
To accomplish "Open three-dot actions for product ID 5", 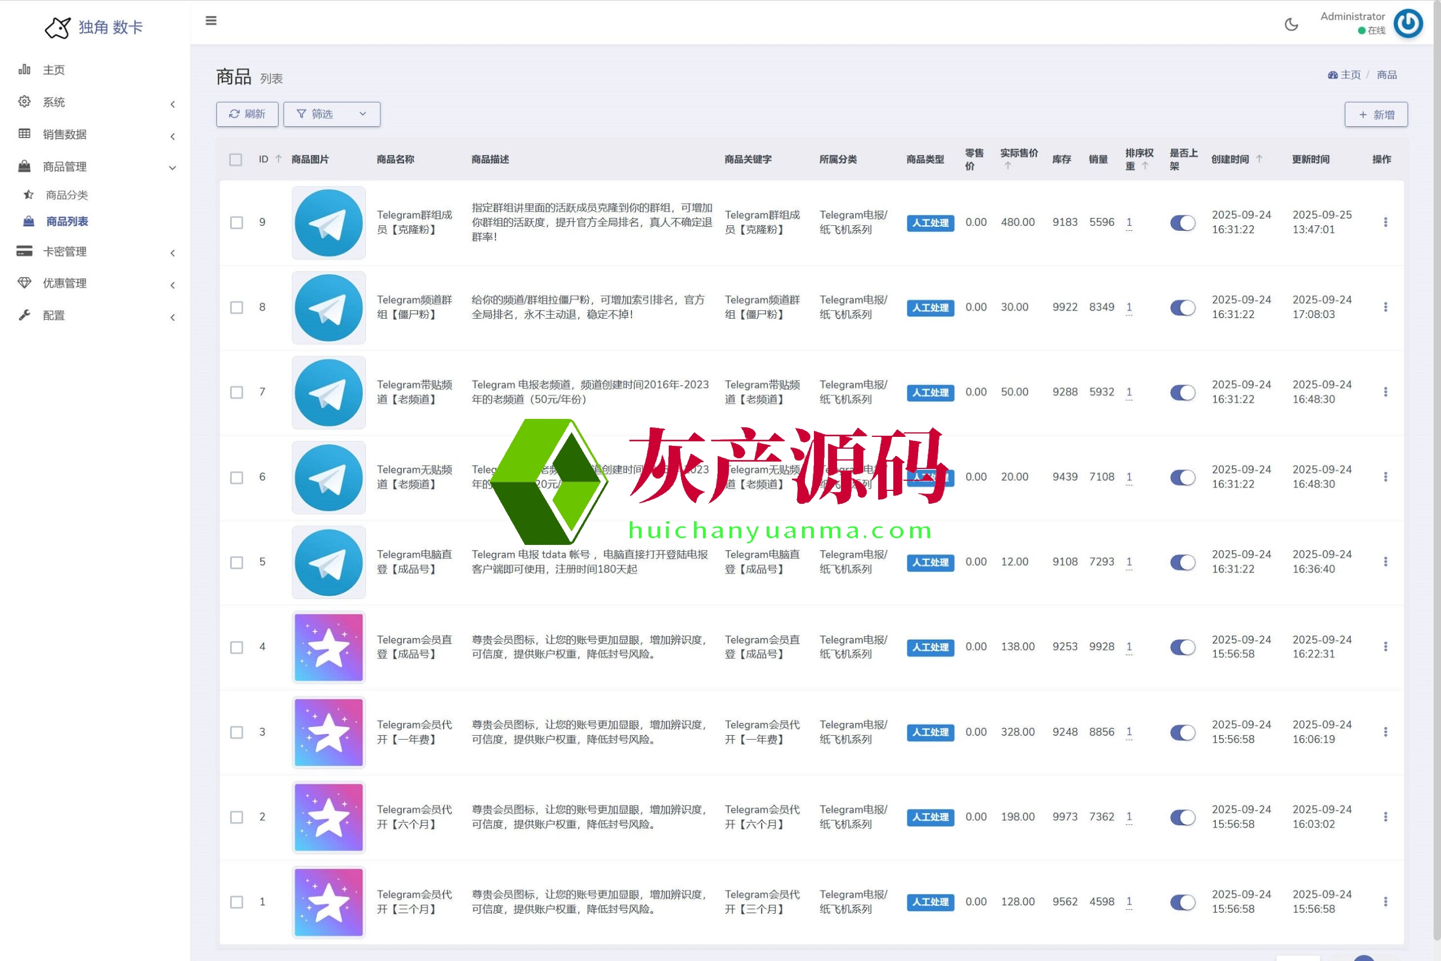I will point(1385,562).
